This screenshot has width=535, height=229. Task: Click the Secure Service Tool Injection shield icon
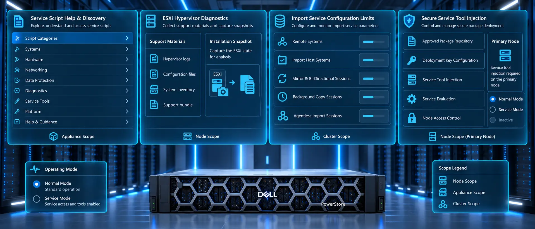coord(409,21)
